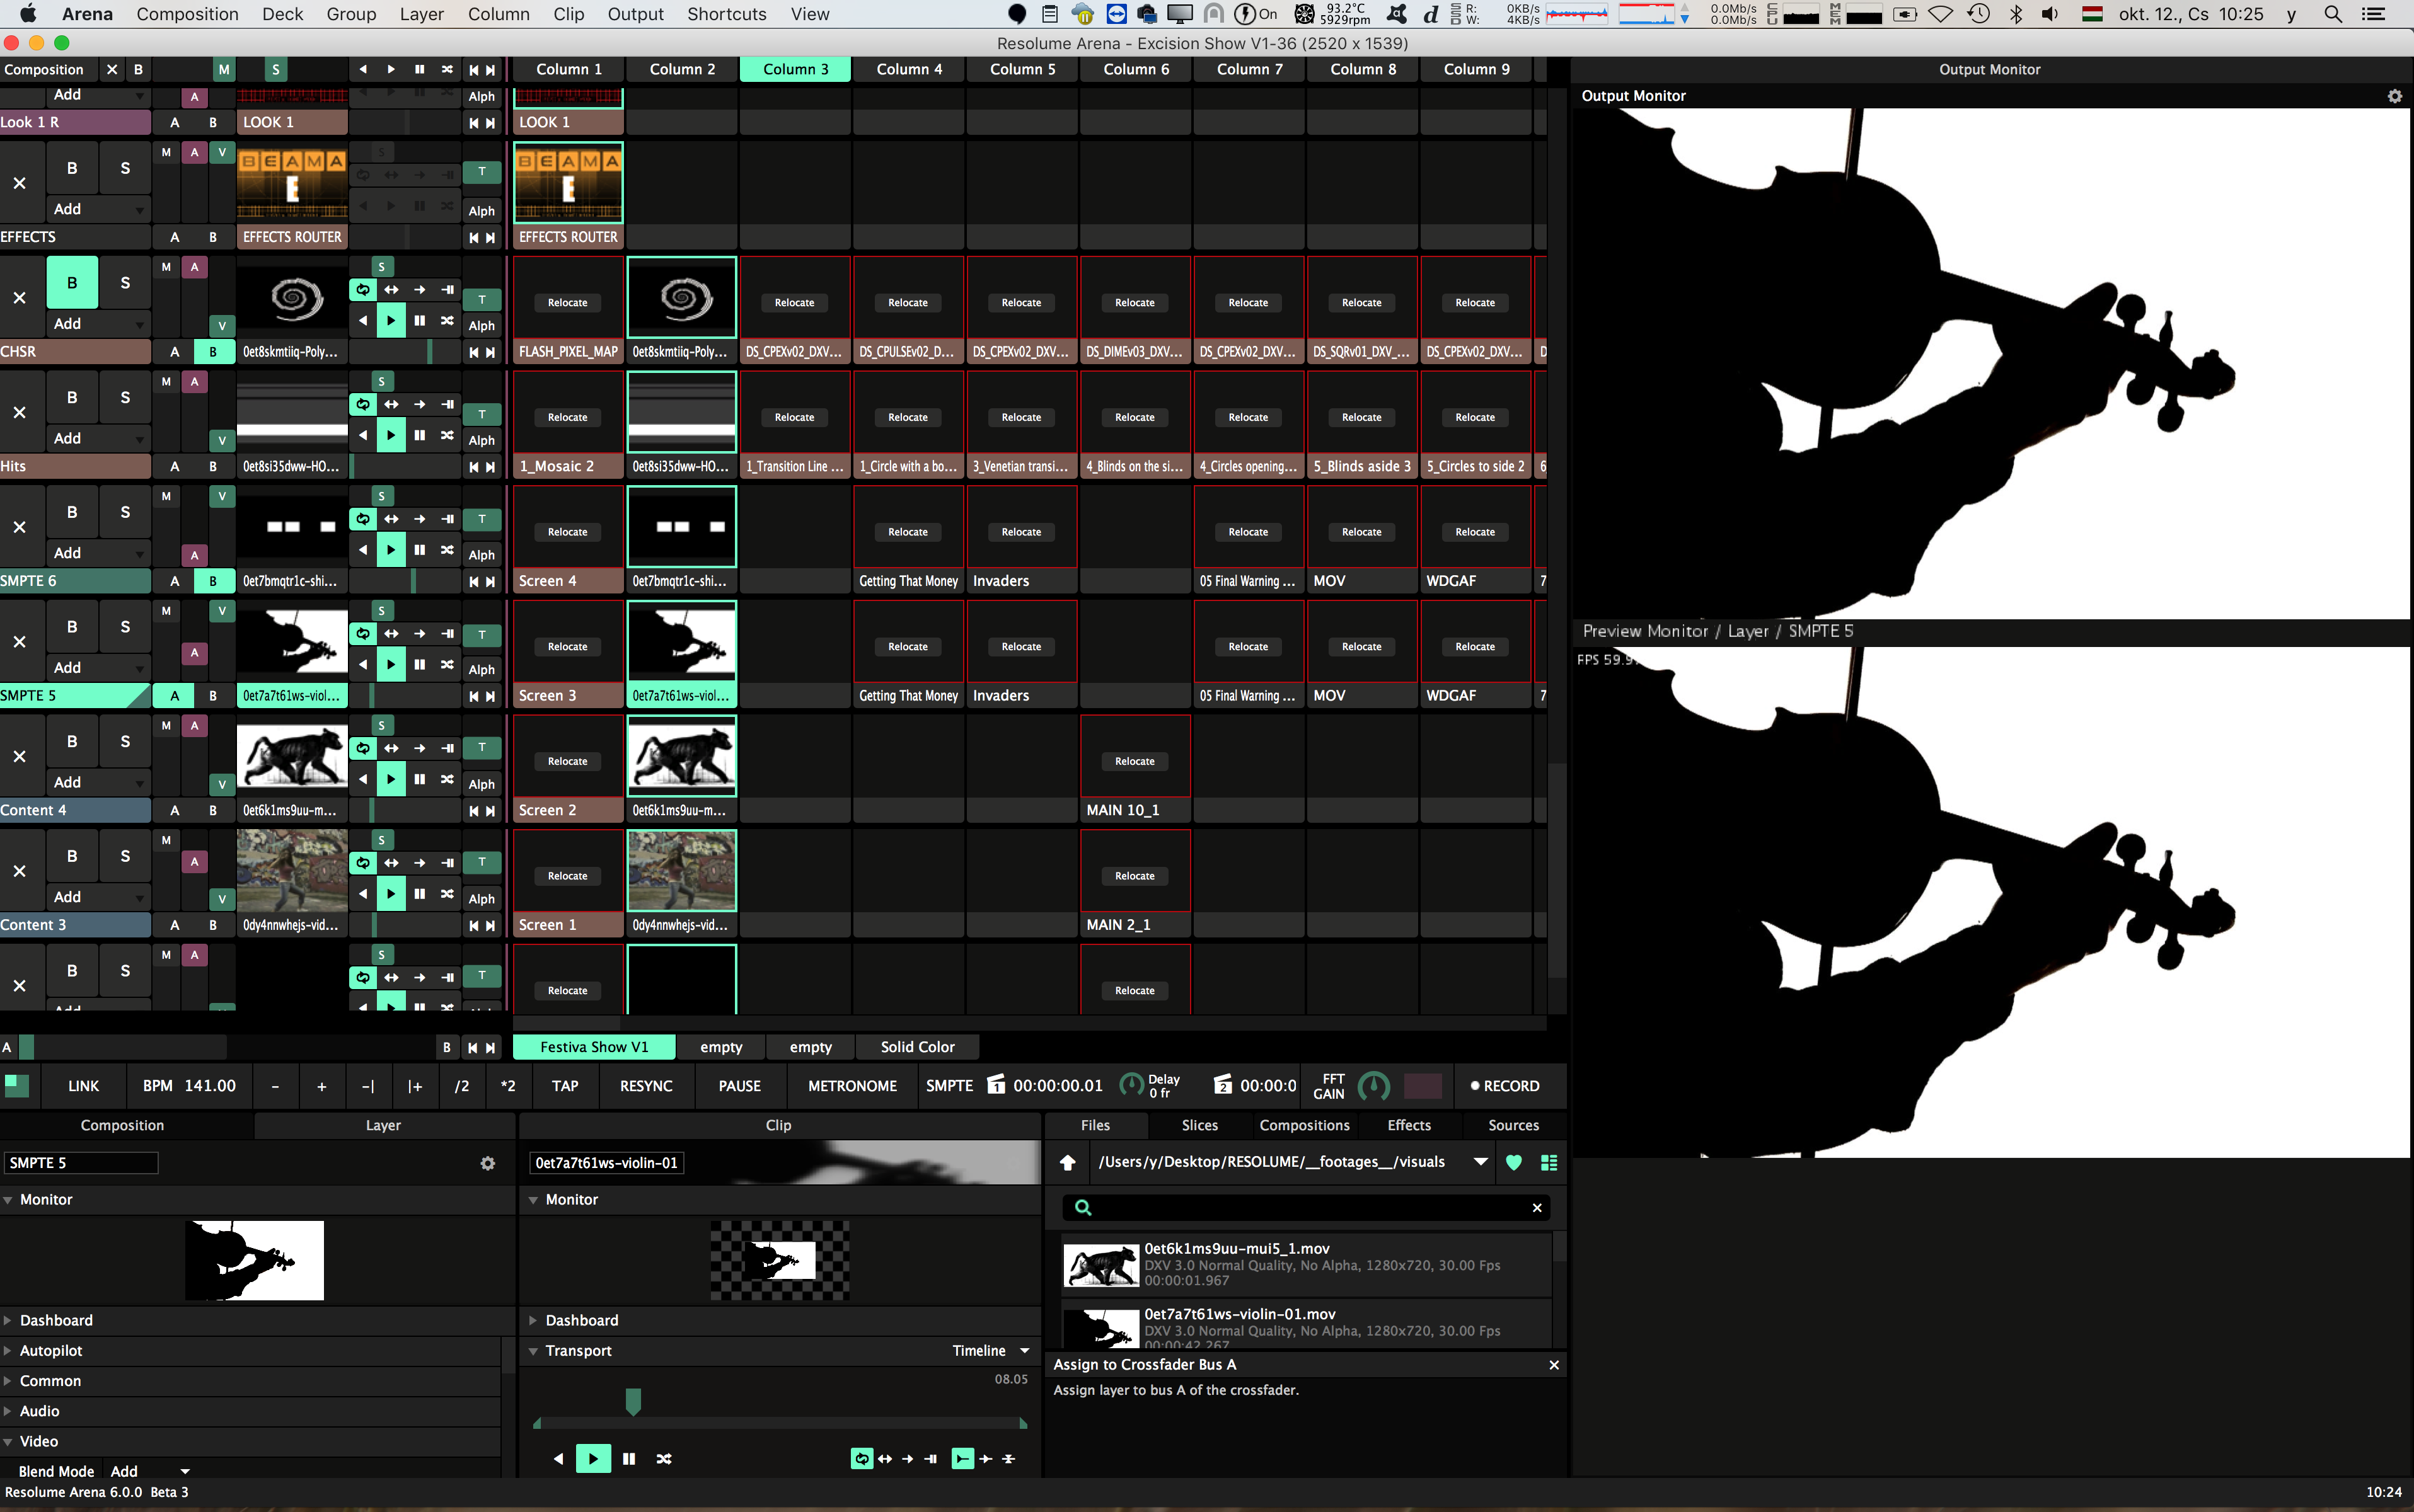Toggle Bypass (B) on the SMPTE 5 layer

71,627
